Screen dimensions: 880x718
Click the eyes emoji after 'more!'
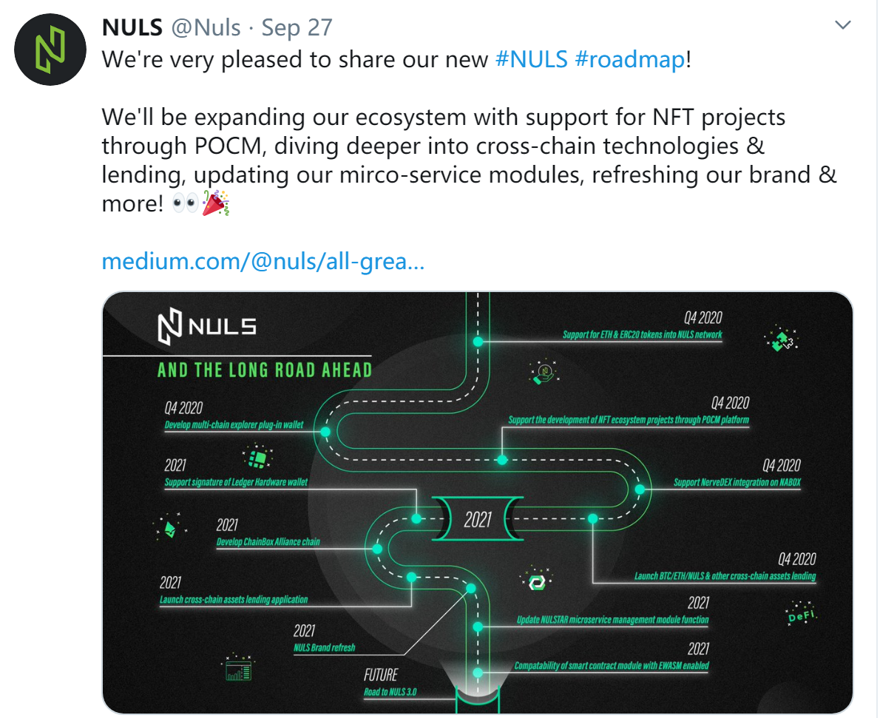point(185,203)
